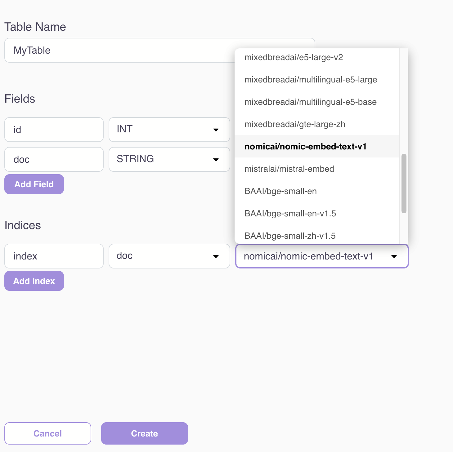The height and width of the screenshot is (452, 453).
Task: Collapse the nomicai/nomic-embed-text-v1 model dropdown
Action: (x=322, y=256)
